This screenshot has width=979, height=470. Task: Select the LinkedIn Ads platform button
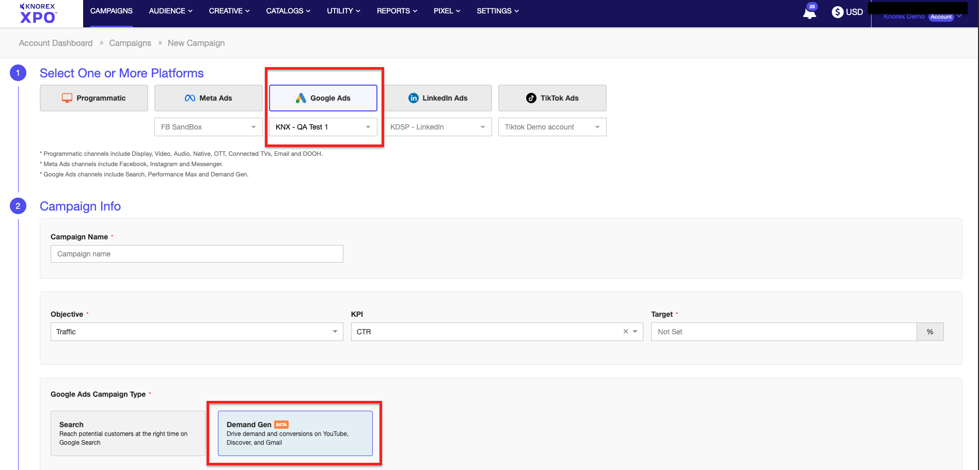(x=437, y=98)
